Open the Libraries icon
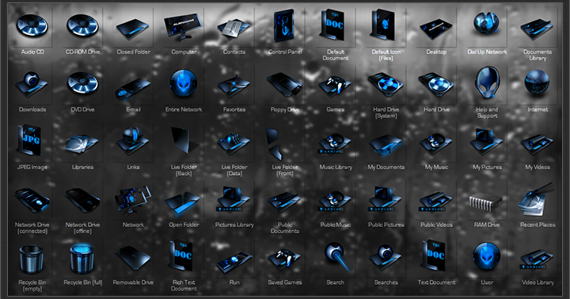Screen dimensions: 570x299 pyautogui.click(x=82, y=144)
